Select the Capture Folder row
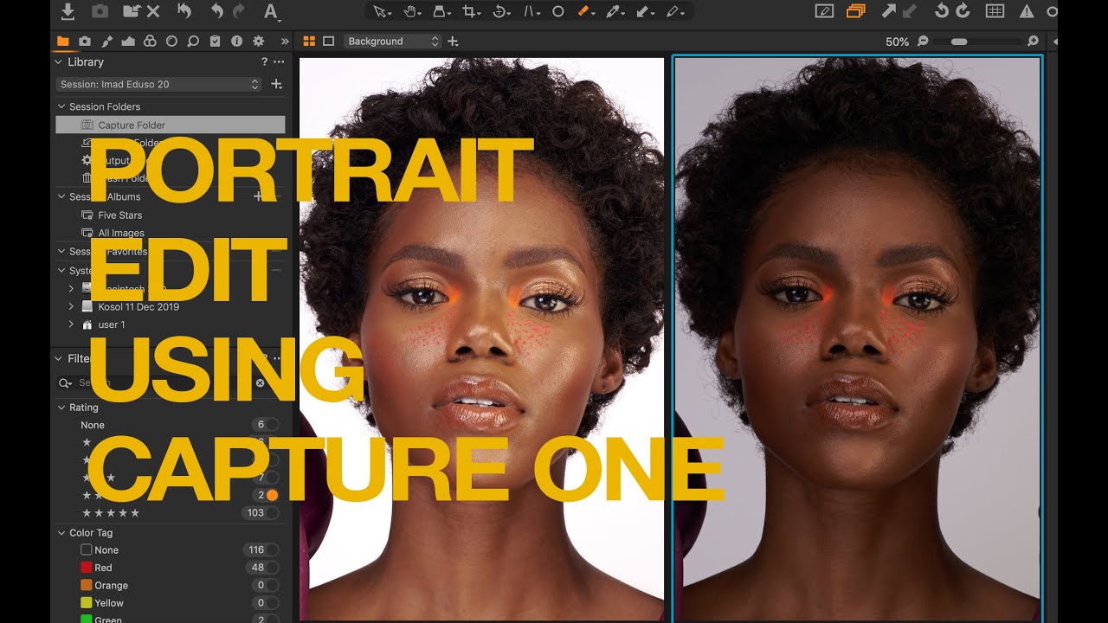This screenshot has height=623, width=1108. [x=170, y=125]
